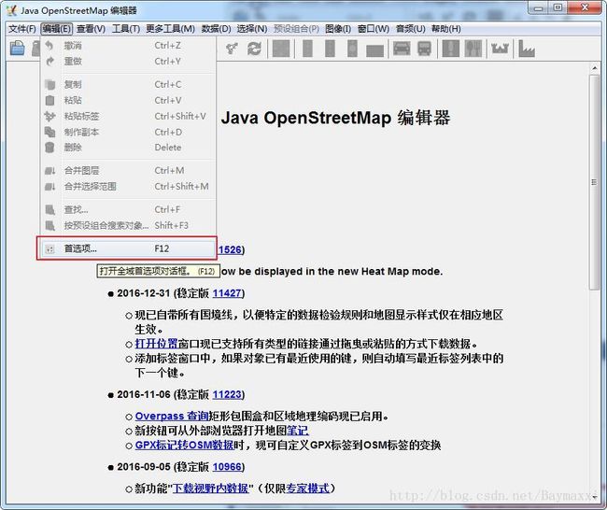Follow the GPX标记转OSM数据 link
Screen dimensions: 607x510
(184, 446)
